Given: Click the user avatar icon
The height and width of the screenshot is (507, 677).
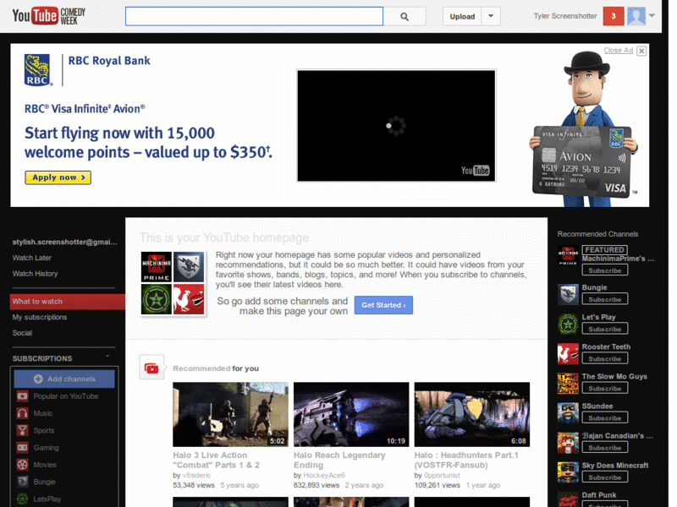Looking at the screenshot, I should tap(636, 16).
